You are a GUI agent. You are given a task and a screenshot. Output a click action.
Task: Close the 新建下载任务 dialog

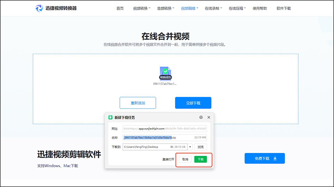pos(209,117)
